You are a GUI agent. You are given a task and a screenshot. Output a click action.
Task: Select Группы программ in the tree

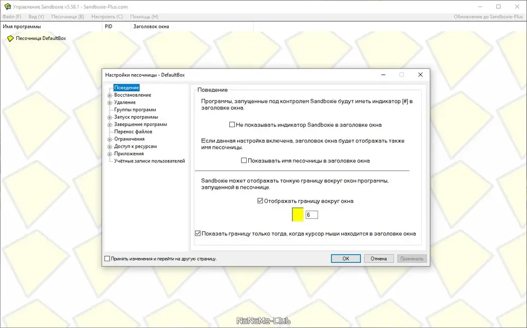click(x=135, y=110)
